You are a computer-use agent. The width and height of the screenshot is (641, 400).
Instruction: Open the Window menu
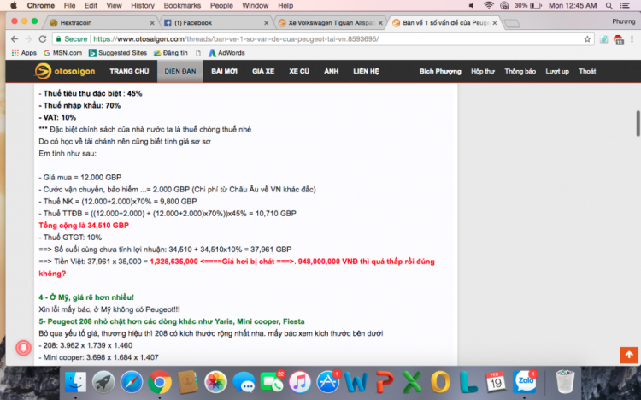[x=255, y=5]
